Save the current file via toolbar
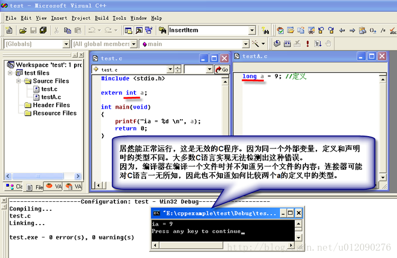This screenshot has height=258, width=397. (x=33, y=30)
